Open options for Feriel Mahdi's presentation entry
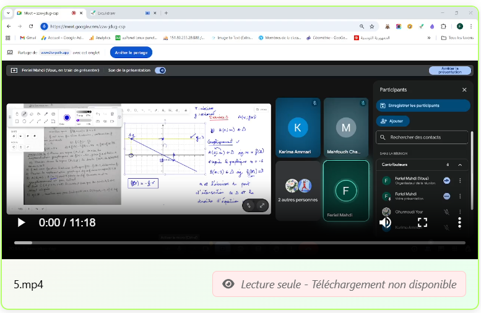This screenshot has width=481, height=313. 459,196
